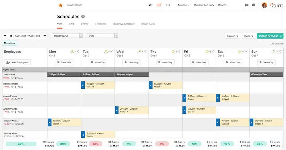Expand the Layout dropdown

[232, 36]
